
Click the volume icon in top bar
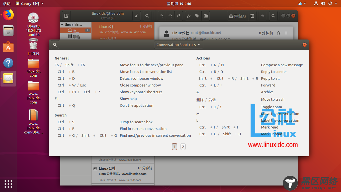tap(323, 3)
